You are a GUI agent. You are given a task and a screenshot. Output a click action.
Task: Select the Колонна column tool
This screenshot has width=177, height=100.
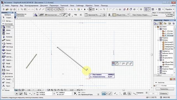tap(7, 37)
